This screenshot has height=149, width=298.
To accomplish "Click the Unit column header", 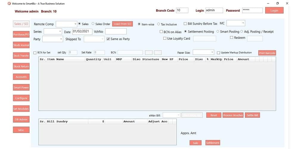I will tap(109, 59).
